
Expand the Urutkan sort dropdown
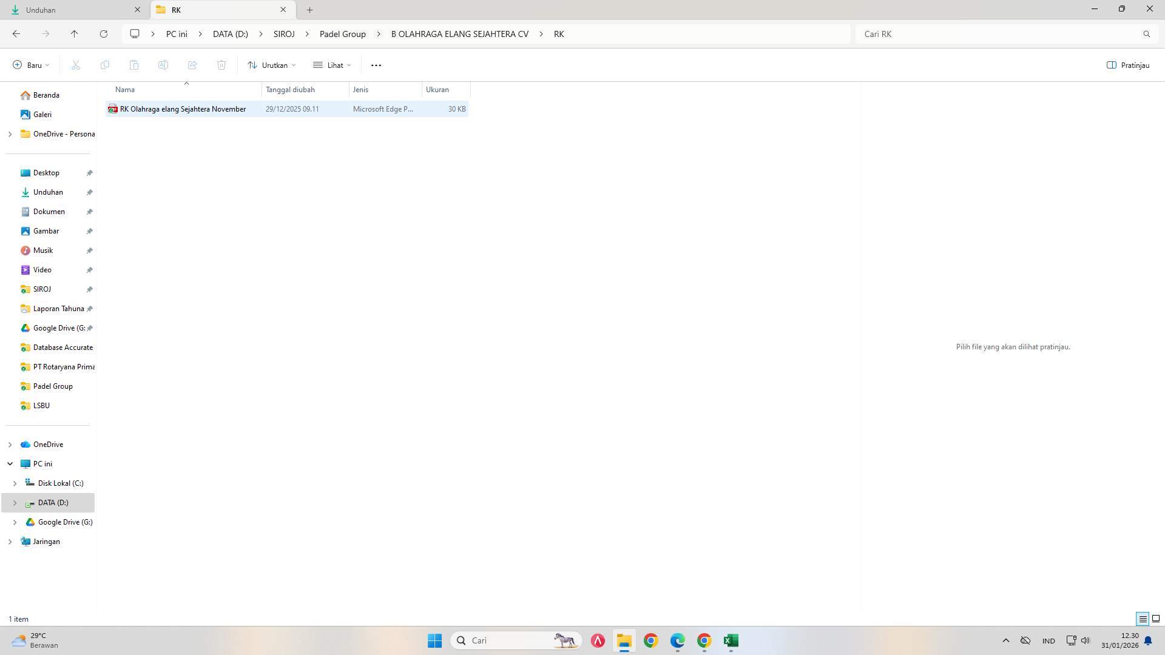(271, 65)
